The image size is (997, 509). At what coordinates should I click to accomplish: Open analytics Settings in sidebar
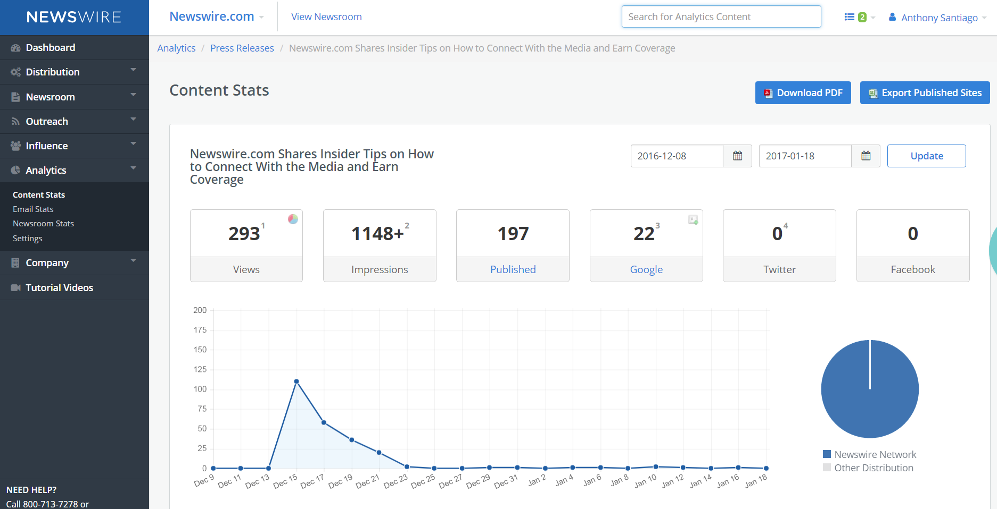pyautogui.click(x=27, y=239)
